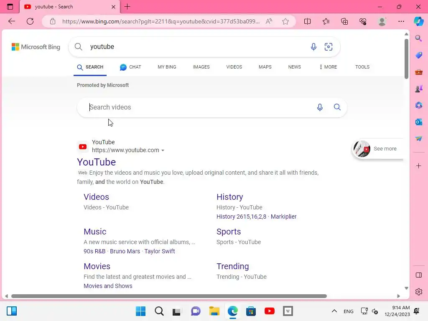Open Windows Start menu
Viewport: 428px width, 321px height.
pyautogui.click(x=140, y=311)
